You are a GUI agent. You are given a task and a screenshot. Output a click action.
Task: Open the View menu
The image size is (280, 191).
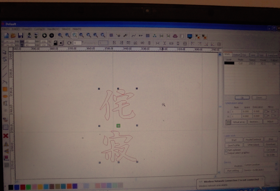tap(66, 29)
